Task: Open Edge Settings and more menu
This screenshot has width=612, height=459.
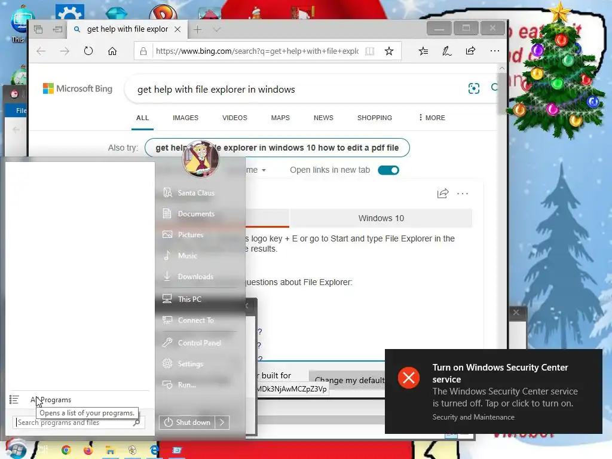Action: pos(494,51)
